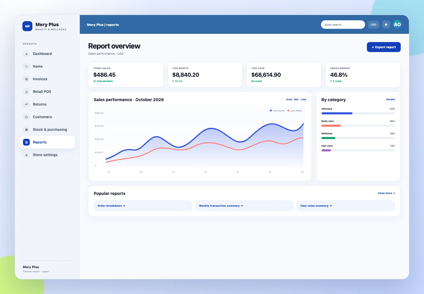Click the This Year $68,614.90 value
The image size is (424, 294).
point(266,75)
